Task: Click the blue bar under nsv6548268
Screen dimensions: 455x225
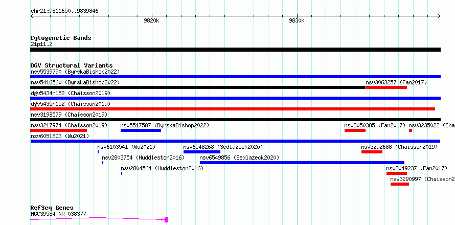Action: (x=202, y=152)
